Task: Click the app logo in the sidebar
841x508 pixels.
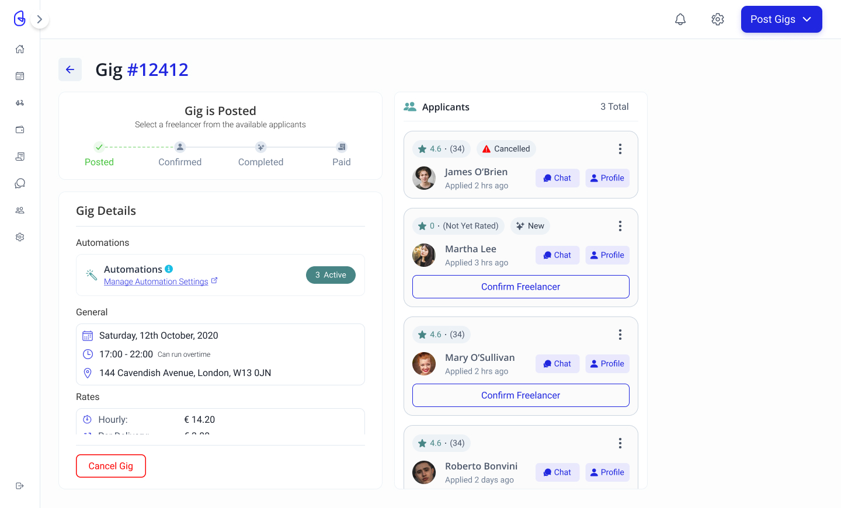Action: 19,19
